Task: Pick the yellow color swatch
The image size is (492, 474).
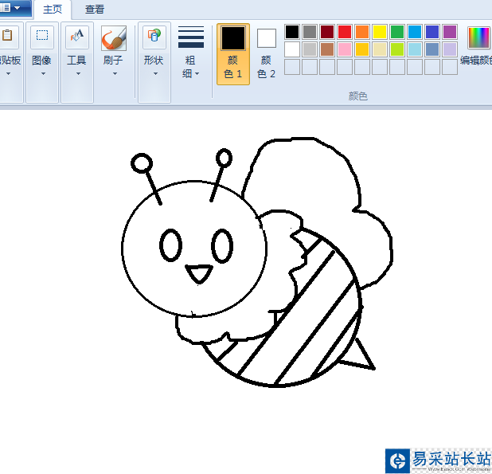Action: pyautogui.click(x=380, y=32)
